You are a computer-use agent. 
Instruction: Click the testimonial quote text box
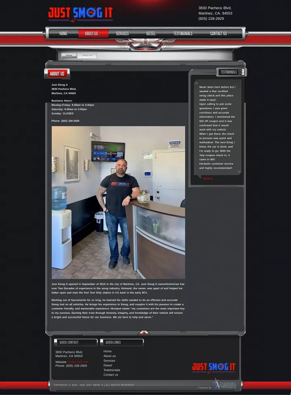[x=217, y=127]
